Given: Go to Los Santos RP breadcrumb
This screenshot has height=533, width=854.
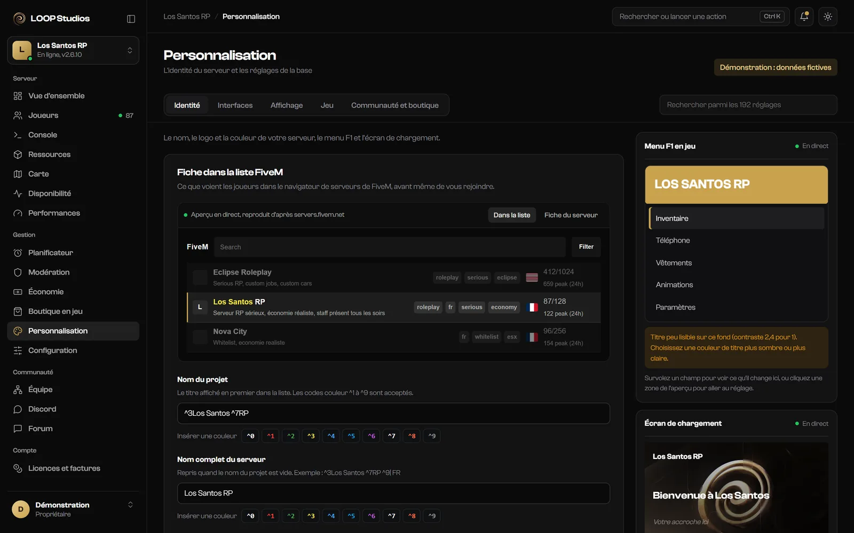Looking at the screenshot, I should (x=187, y=17).
